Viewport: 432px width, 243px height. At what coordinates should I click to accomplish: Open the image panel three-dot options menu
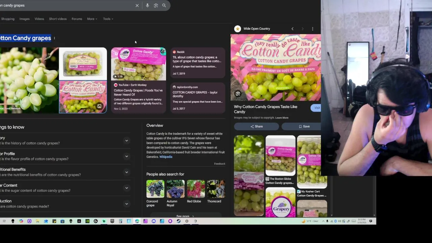313,29
